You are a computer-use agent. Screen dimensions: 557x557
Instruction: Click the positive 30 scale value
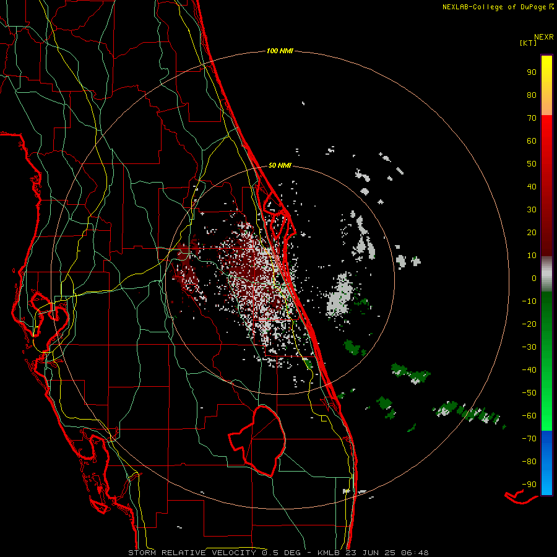(532, 210)
